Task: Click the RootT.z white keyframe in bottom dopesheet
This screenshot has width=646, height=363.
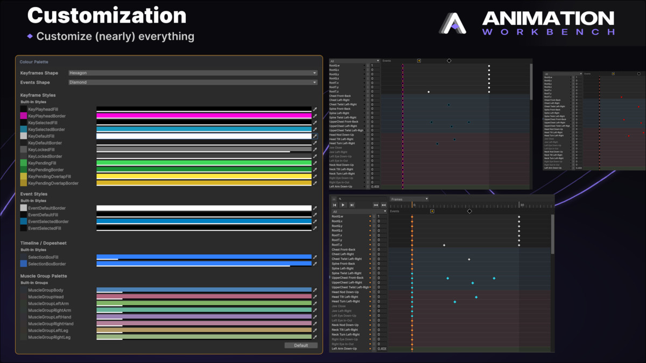Action: point(444,245)
